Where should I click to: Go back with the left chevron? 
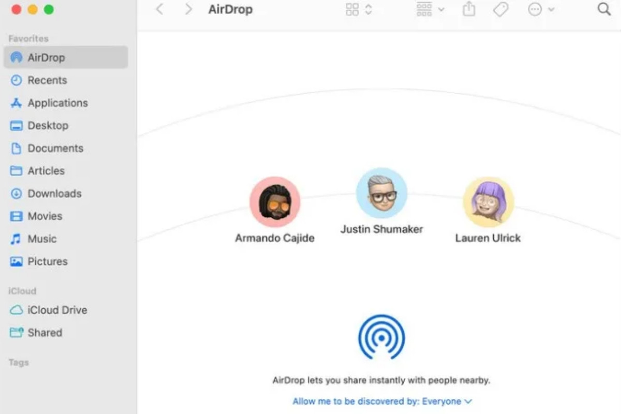159,9
